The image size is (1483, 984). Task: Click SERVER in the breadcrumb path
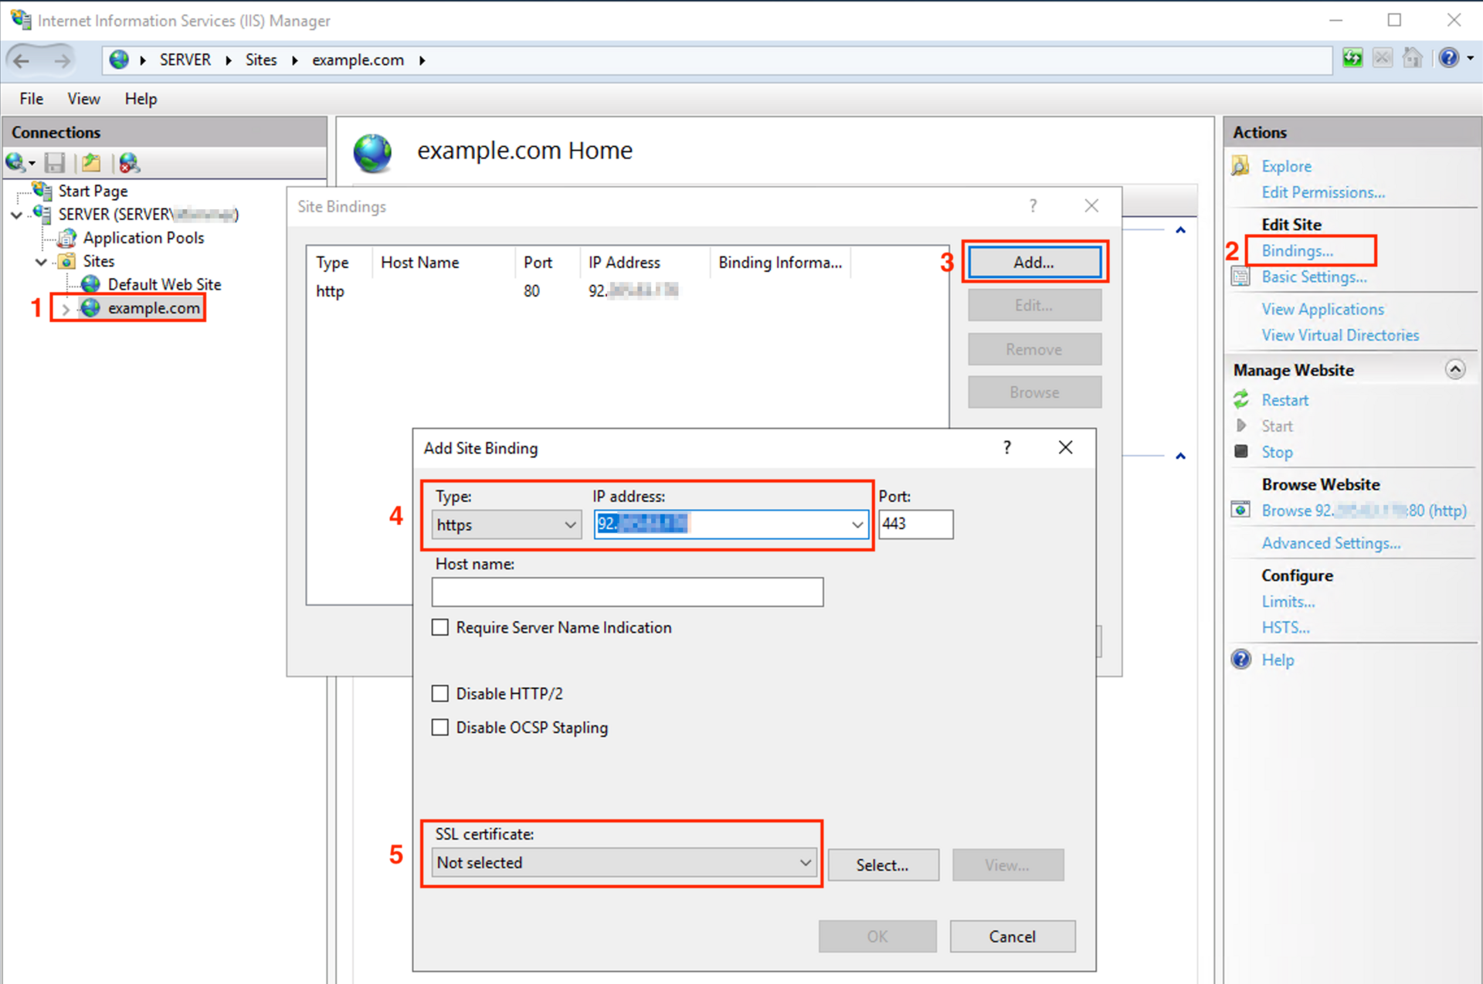point(185,59)
